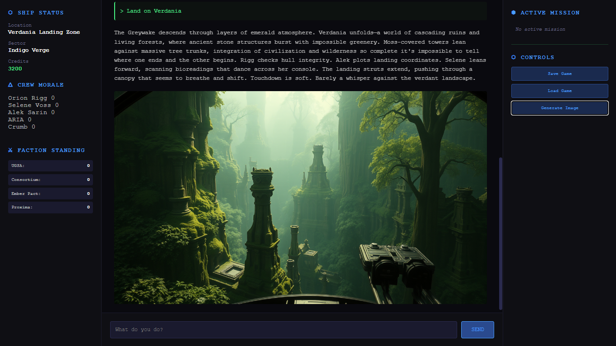Click the Verdania Landing Zone location value
Viewport: 616px width, 346px height.
click(44, 32)
